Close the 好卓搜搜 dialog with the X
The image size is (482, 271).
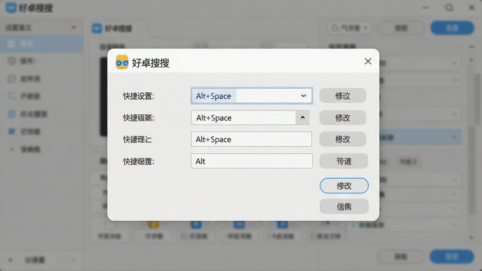(368, 61)
